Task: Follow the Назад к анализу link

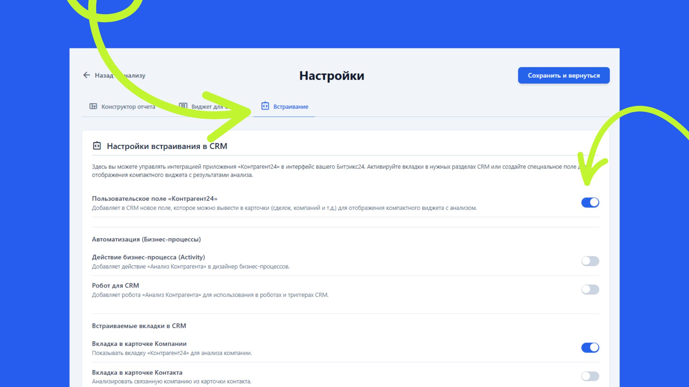Action: point(104,75)
